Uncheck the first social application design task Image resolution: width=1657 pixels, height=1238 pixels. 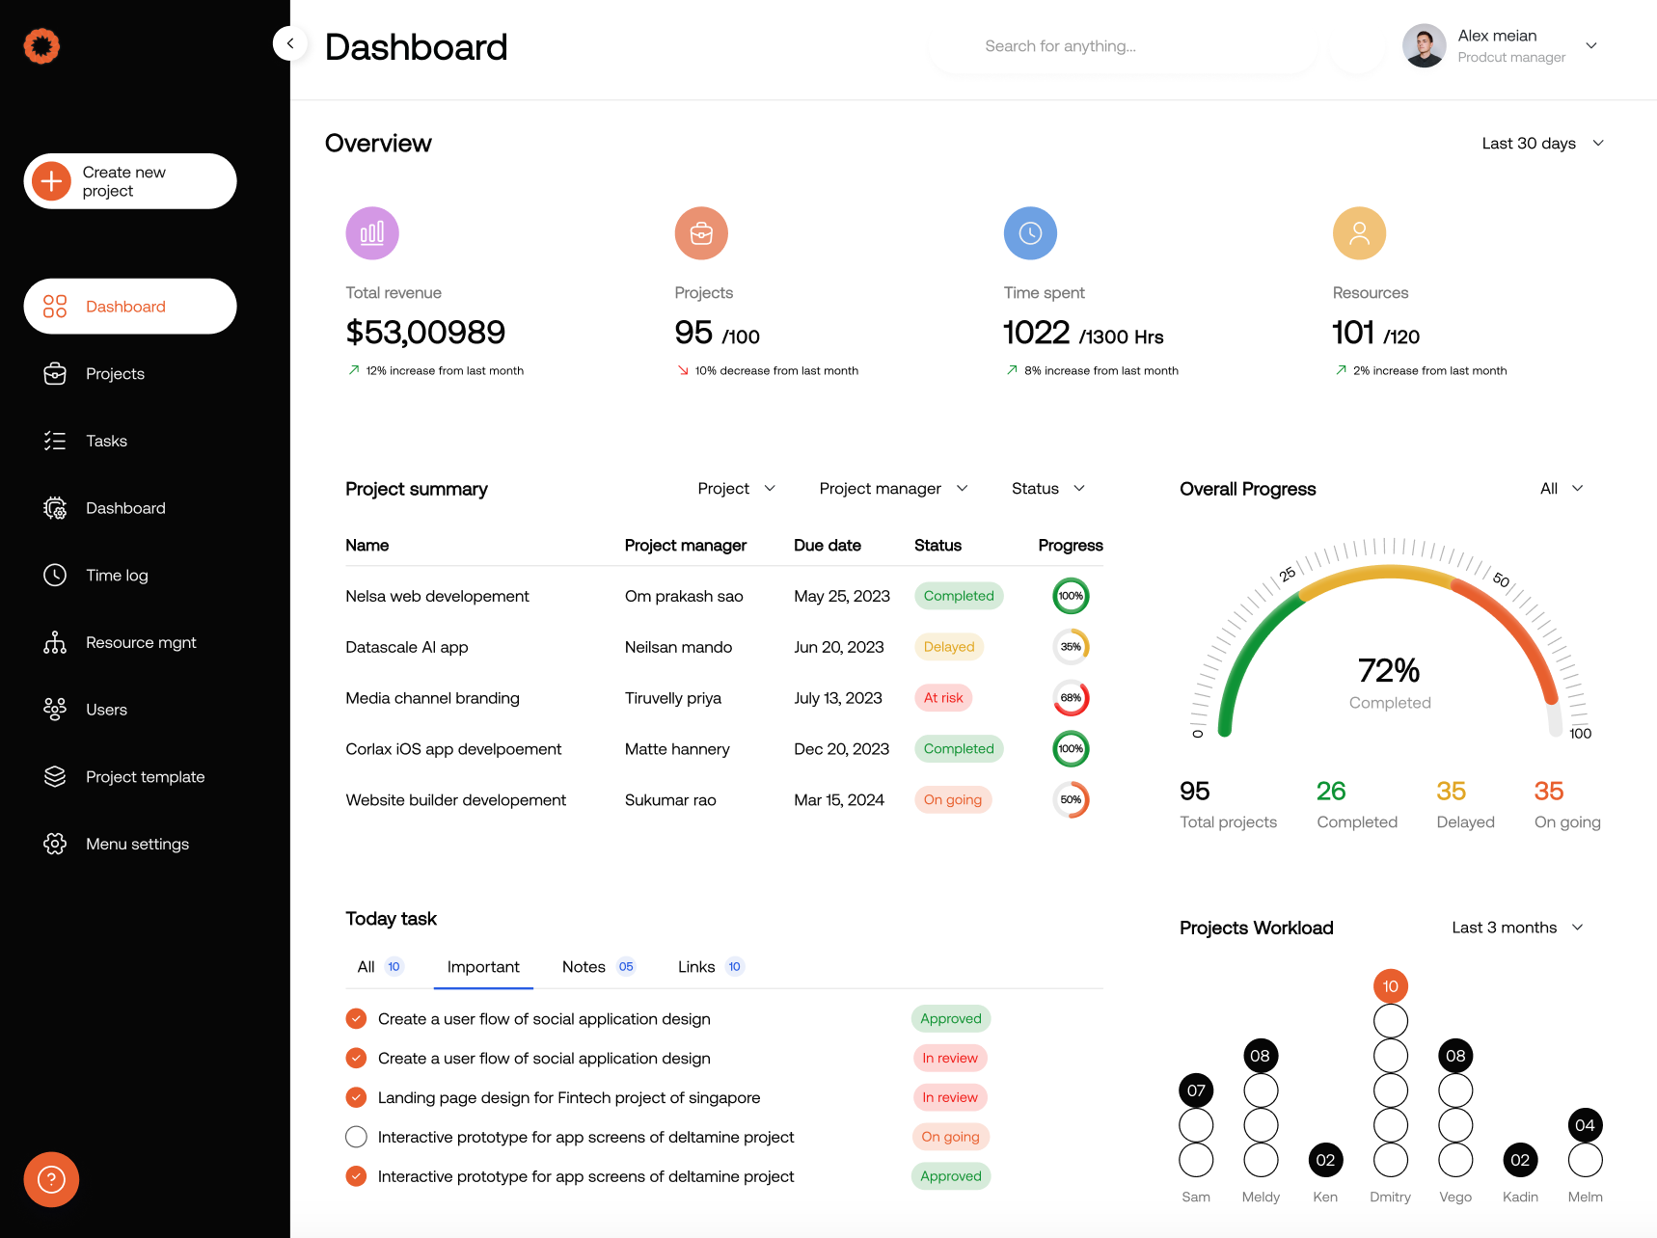[356, 1019]
